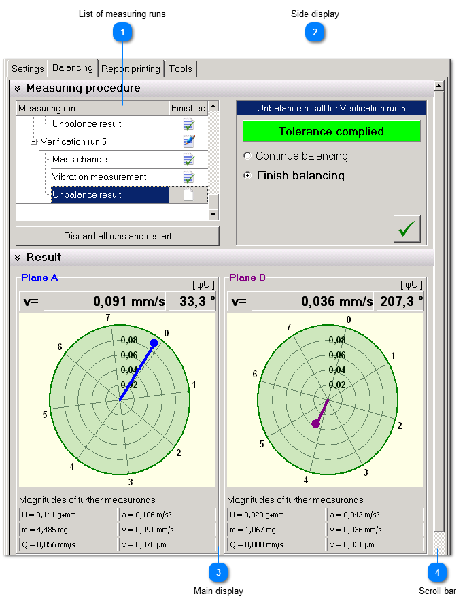This screenshot has width=467, height=607.
Task: Select the Mass change tree item
Action: 80,160
